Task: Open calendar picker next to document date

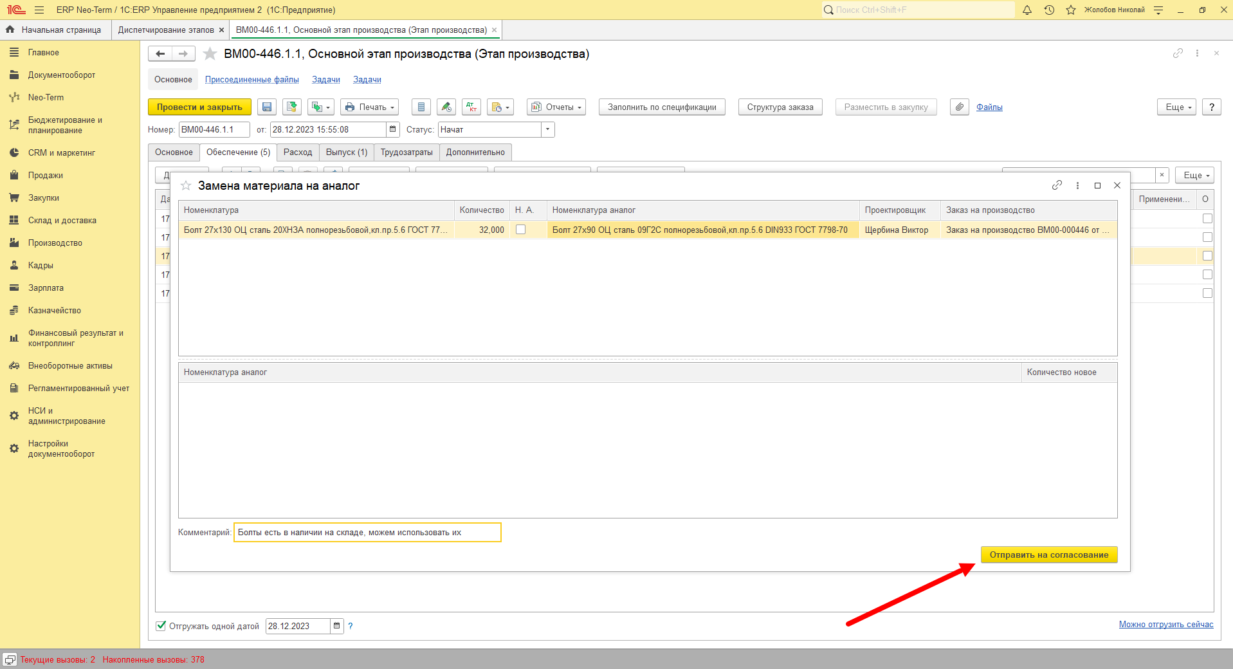Action: [393, 129]
